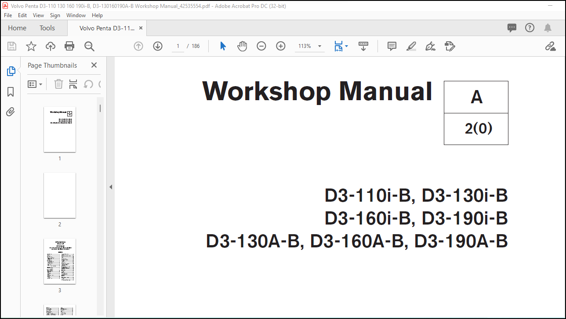566x319 pixels.
Task: Close the Page Thumbnails panel
Action: coord(94,65)
